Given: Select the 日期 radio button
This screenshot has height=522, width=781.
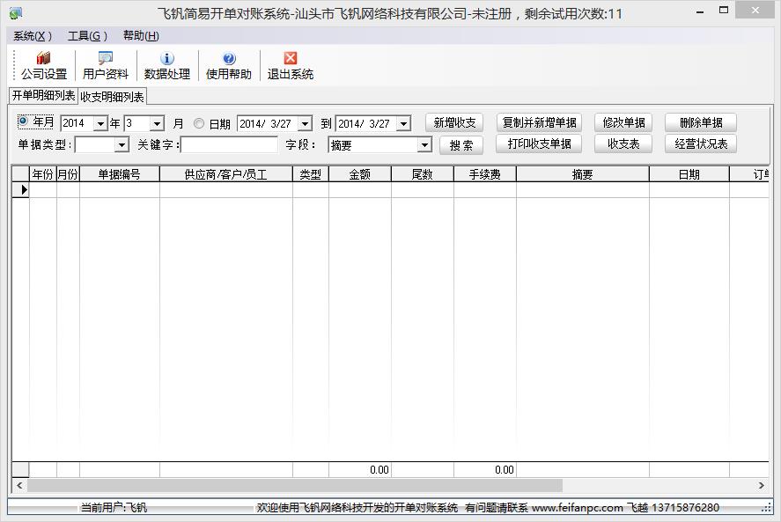Looking at the screenshot, I should 199,124.
